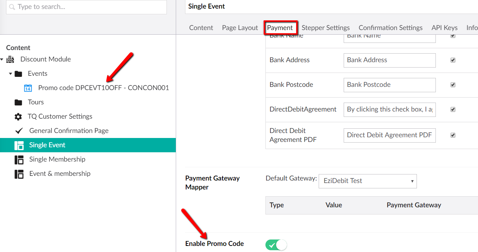The height and width of the screenshot is (252, 478).
Task: Click the calendar icon beside Promo code DPCEVT10OFF
Action: point(28,88)
